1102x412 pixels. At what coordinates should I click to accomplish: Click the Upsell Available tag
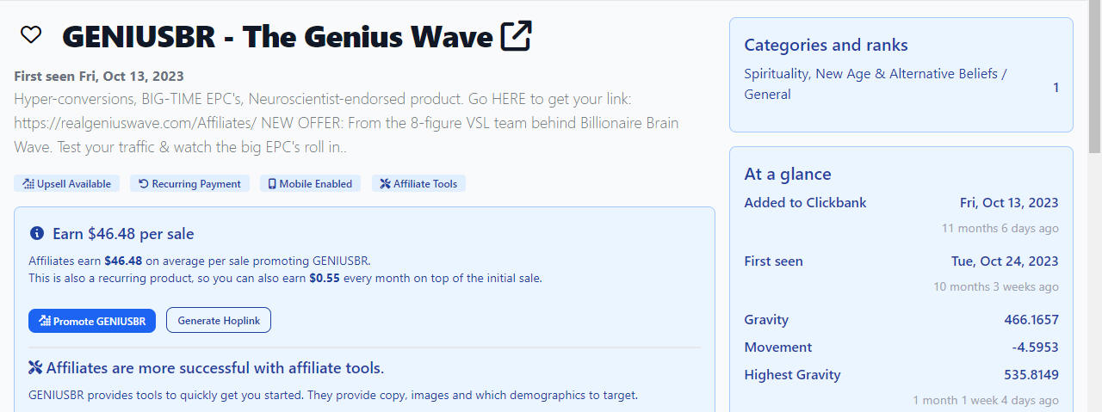click(66, 183)
